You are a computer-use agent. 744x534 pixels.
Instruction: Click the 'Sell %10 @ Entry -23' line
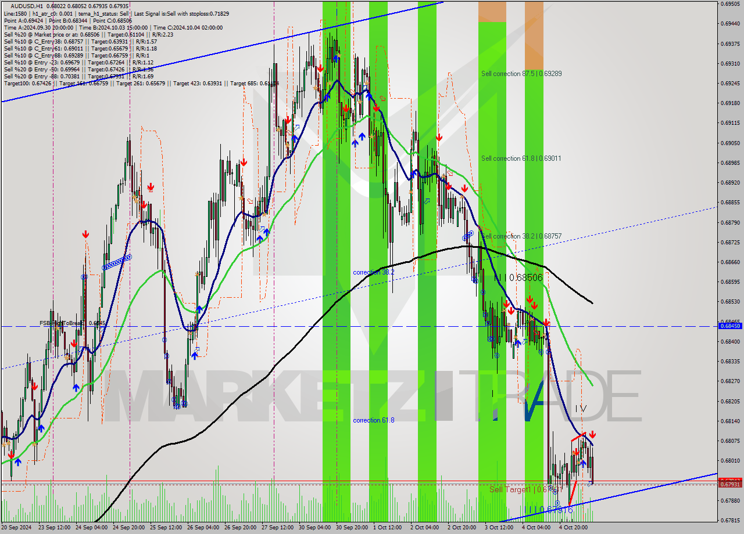[x=78, y=62]
